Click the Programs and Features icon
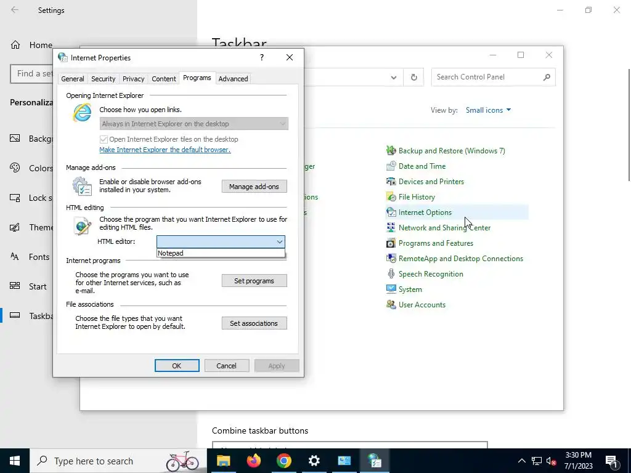The image size is (631, 473). click(x=391, y=243)
